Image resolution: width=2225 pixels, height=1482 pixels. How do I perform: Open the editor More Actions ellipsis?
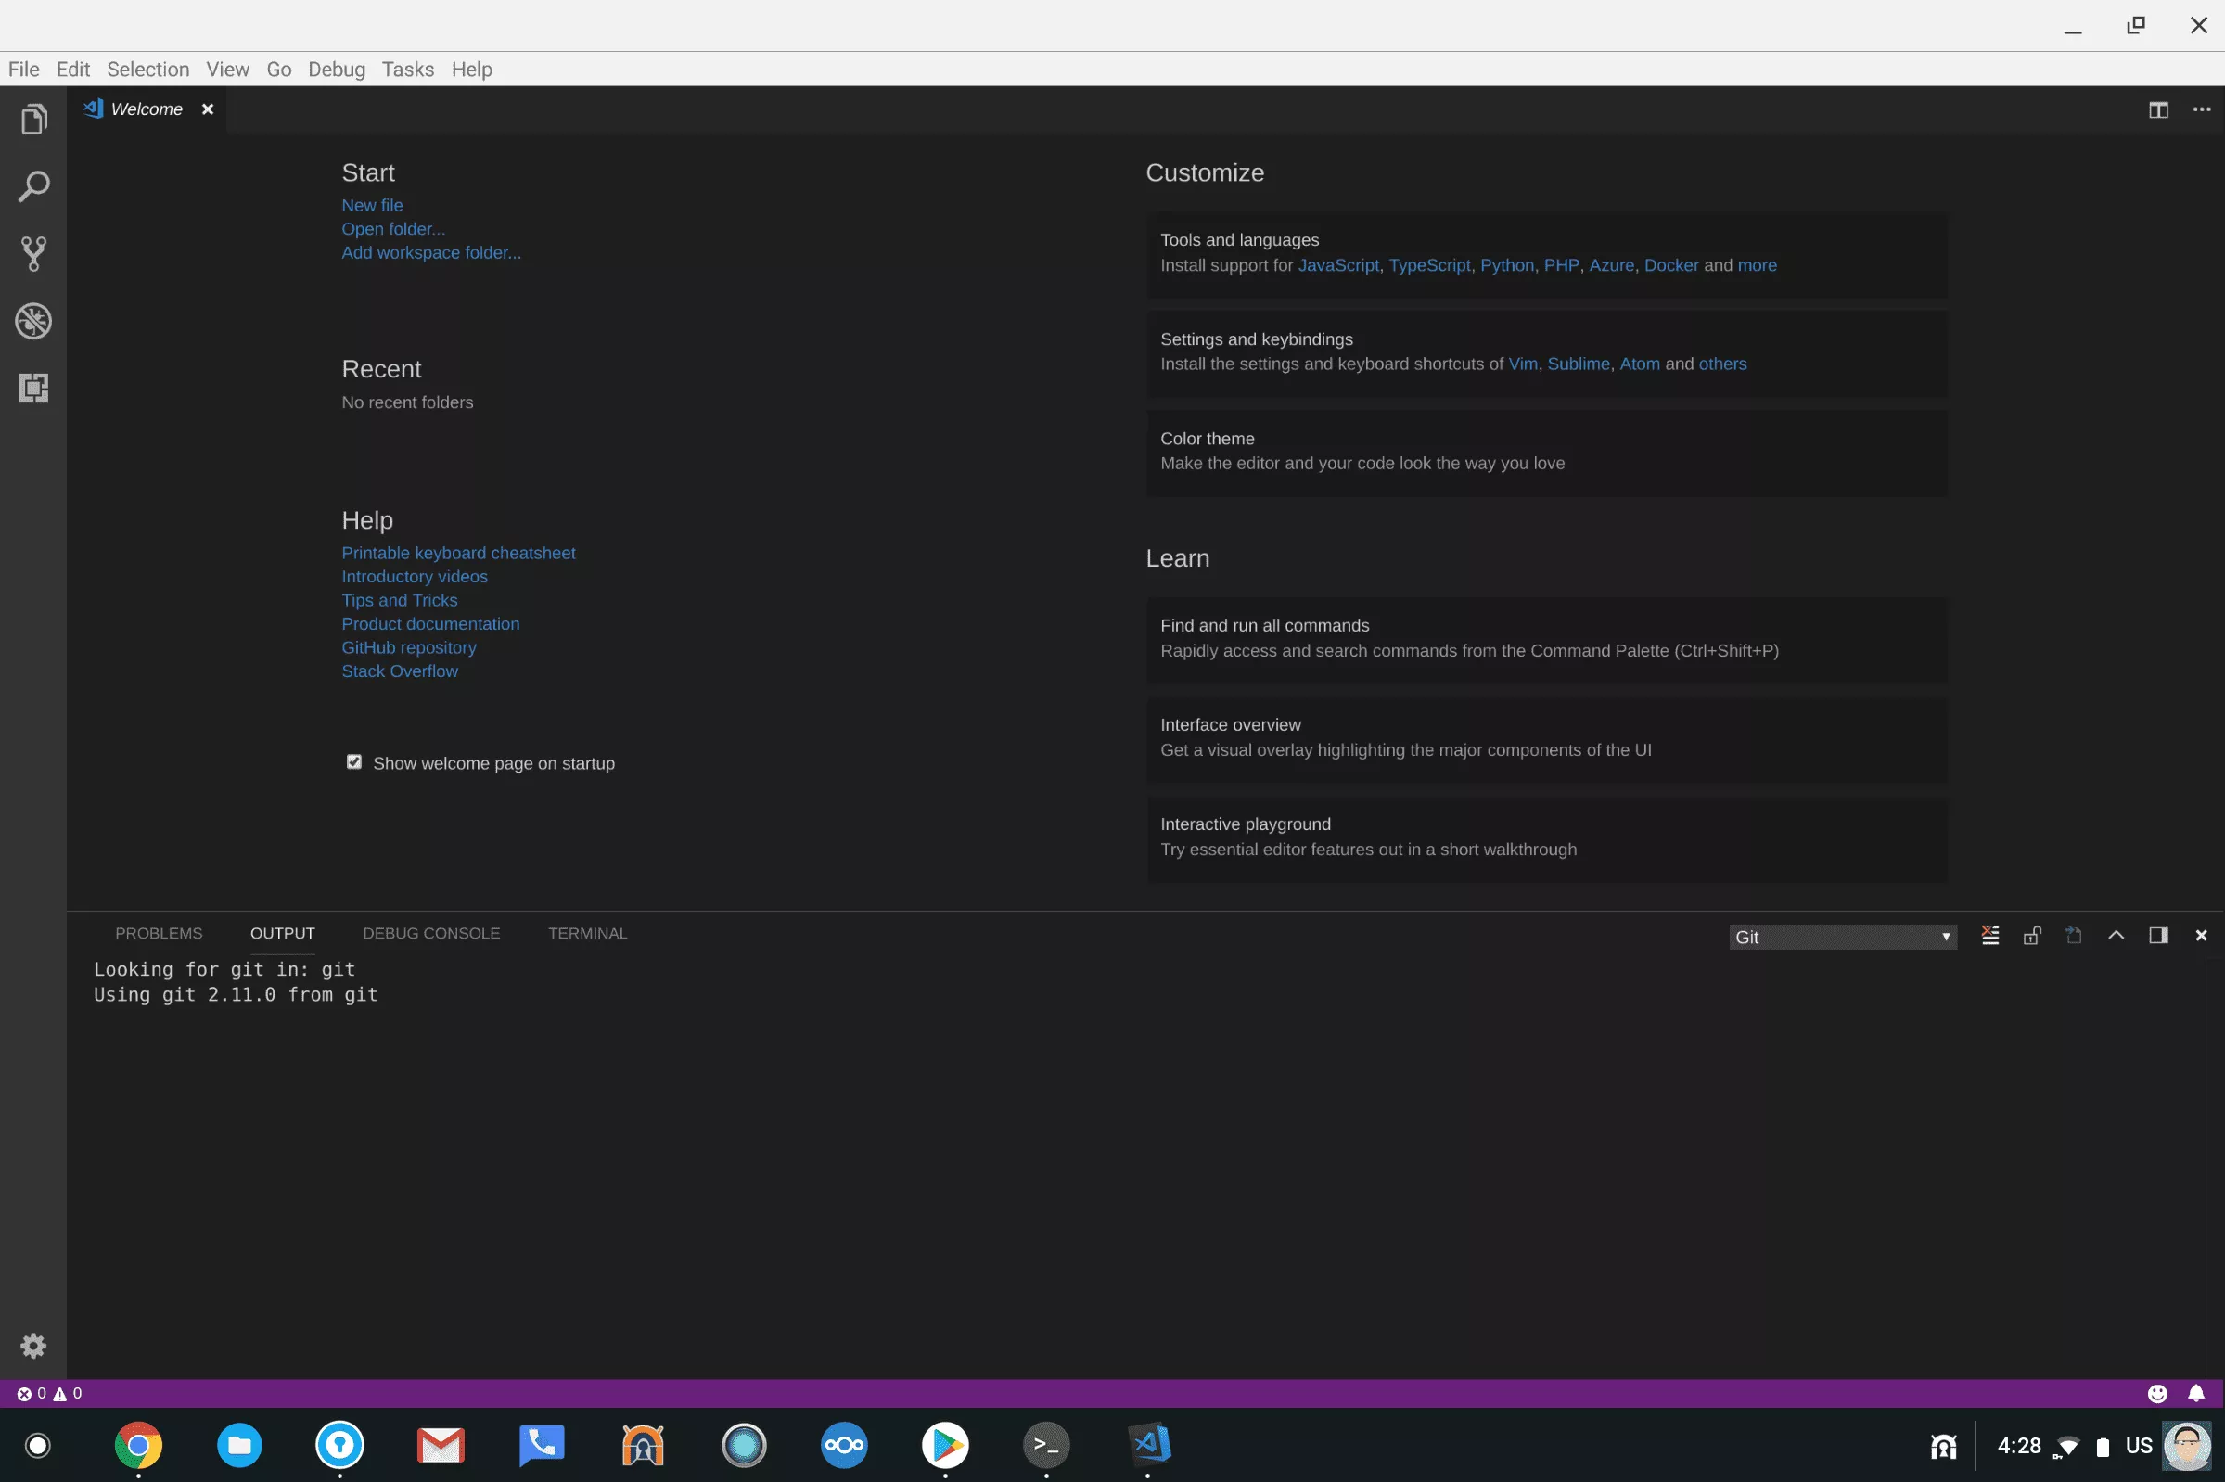click(2202, 109)
